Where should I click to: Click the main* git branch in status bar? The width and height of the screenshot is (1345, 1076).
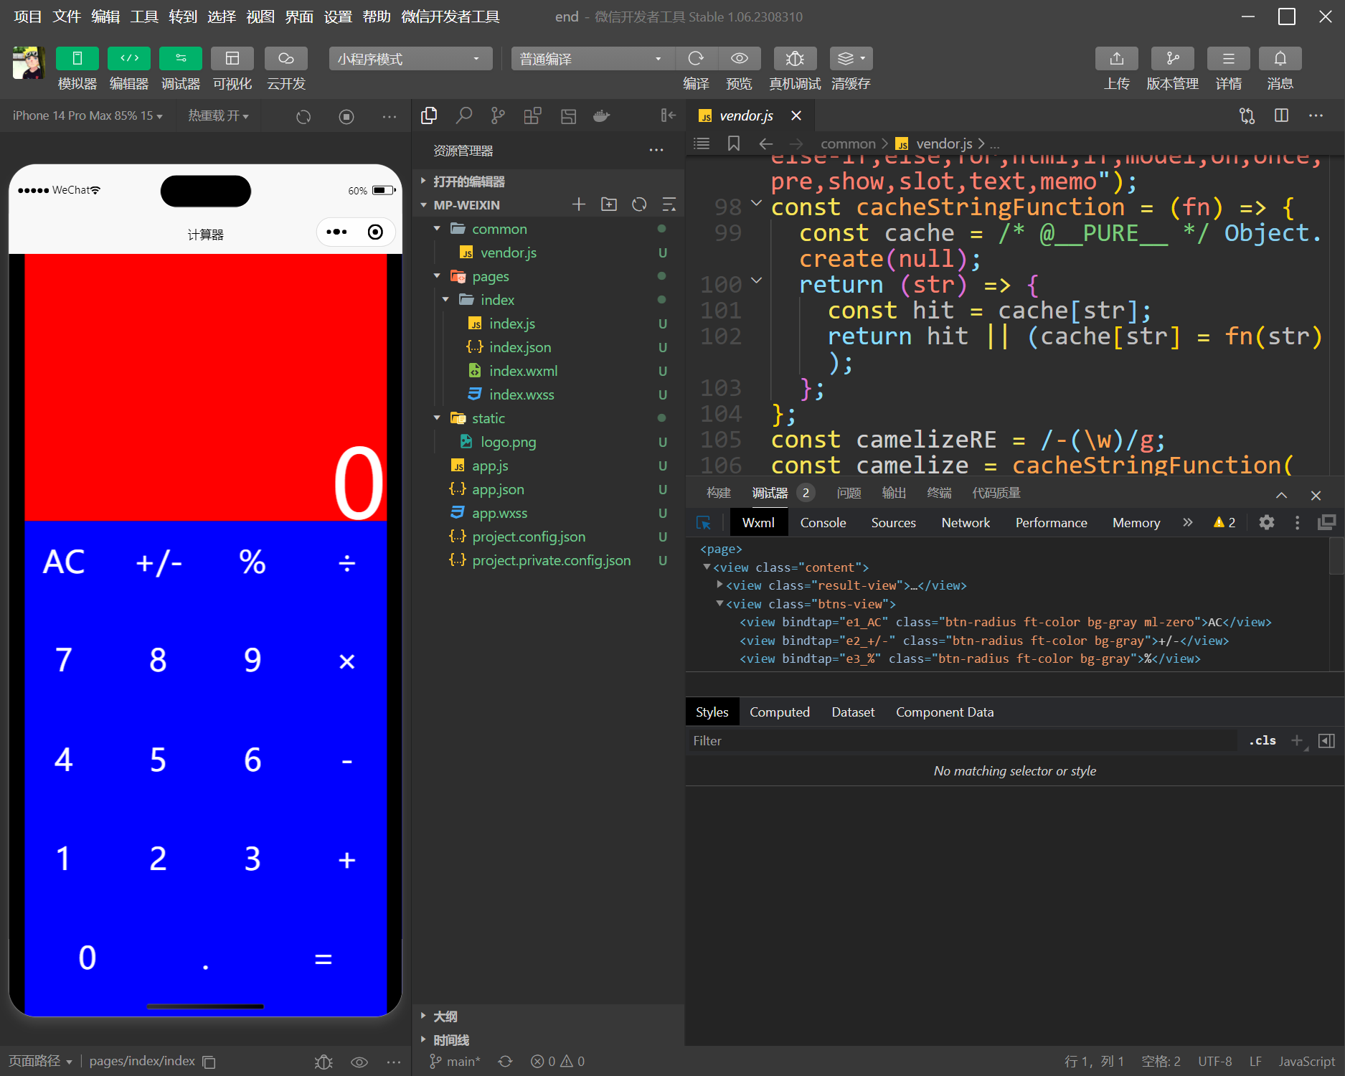(456, 1062)
